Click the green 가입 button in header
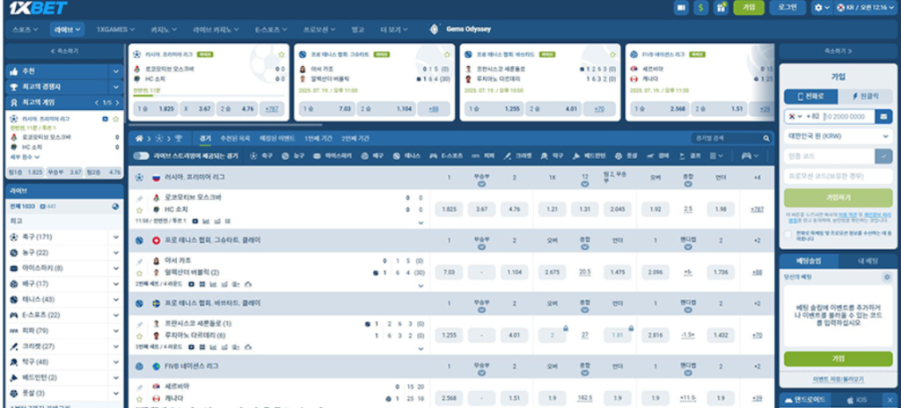 point(749,7)
